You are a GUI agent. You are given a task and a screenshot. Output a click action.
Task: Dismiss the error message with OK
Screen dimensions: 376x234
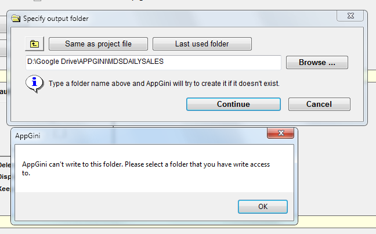263,207
